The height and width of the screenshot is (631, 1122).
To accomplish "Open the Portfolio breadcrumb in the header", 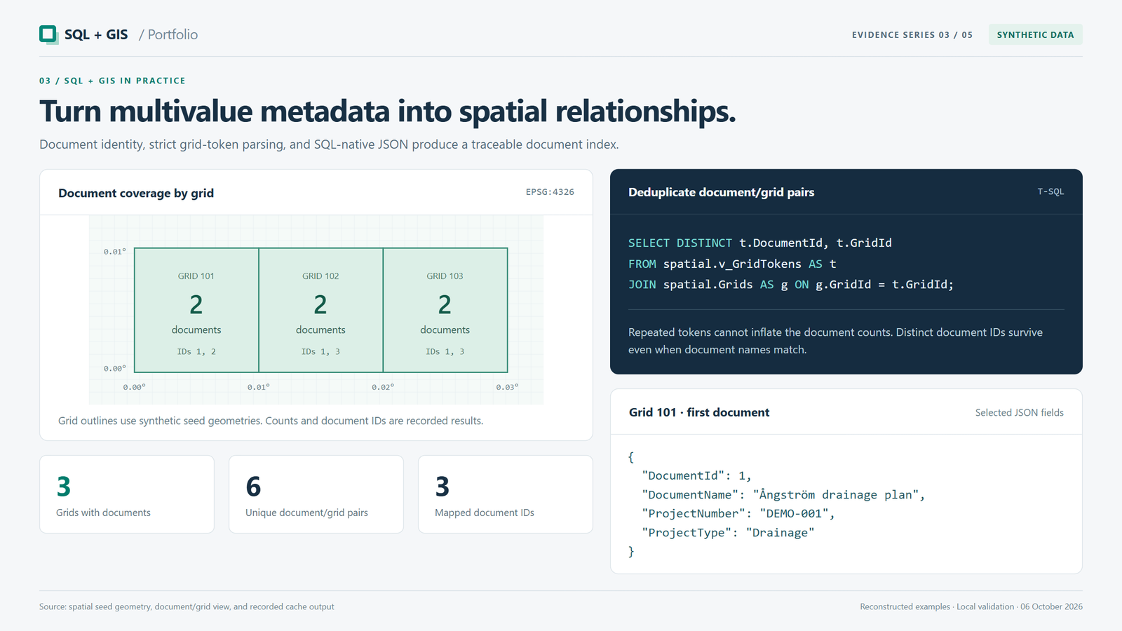I will (x=168, y=34).
